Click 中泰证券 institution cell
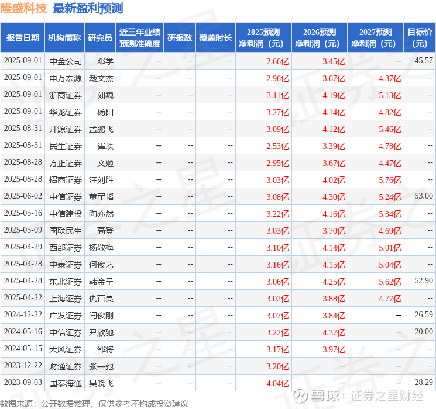This screenshot has width=436, height=409. click(x=66, y=265)
